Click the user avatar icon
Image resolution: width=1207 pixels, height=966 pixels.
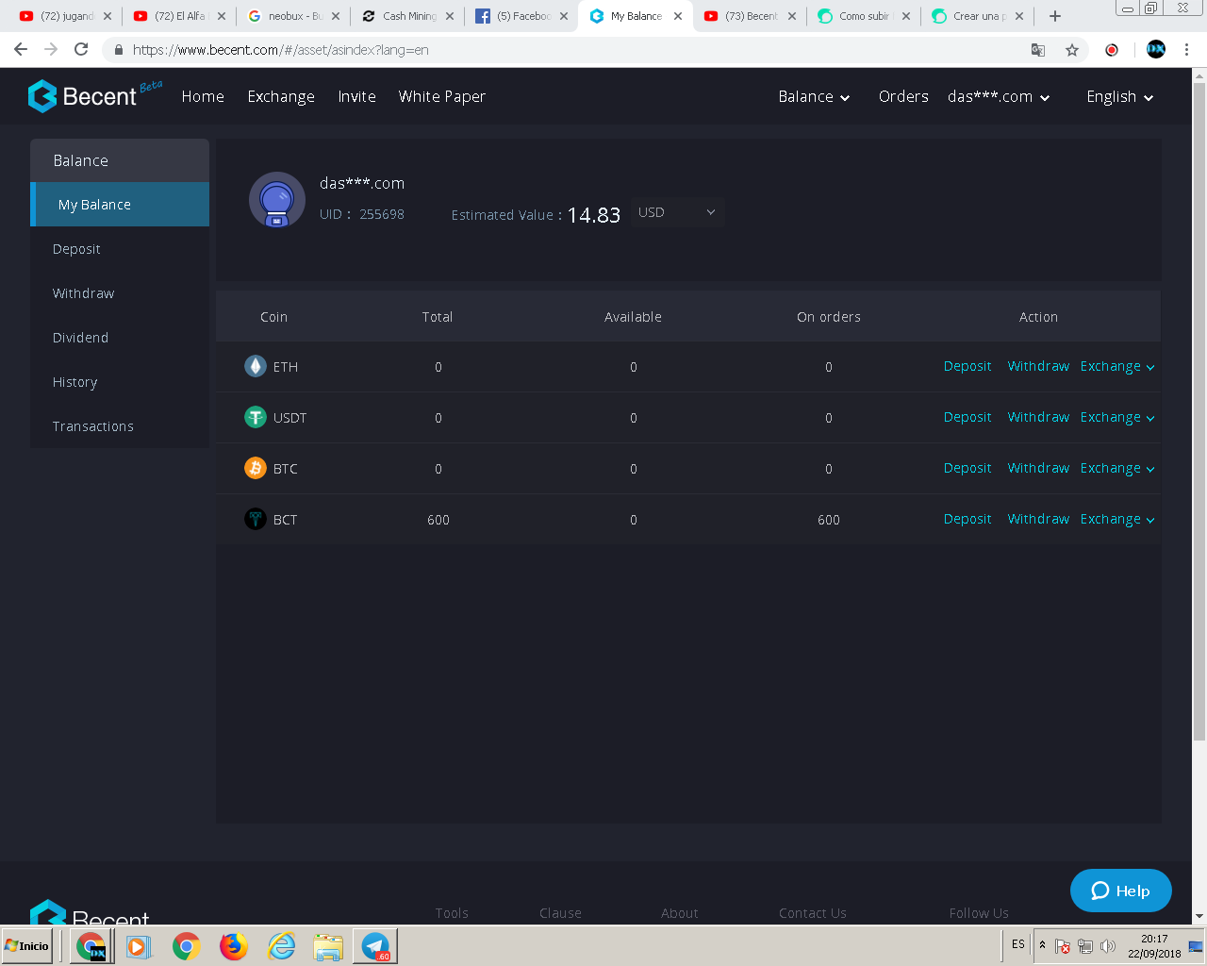[x=277, y=199]
